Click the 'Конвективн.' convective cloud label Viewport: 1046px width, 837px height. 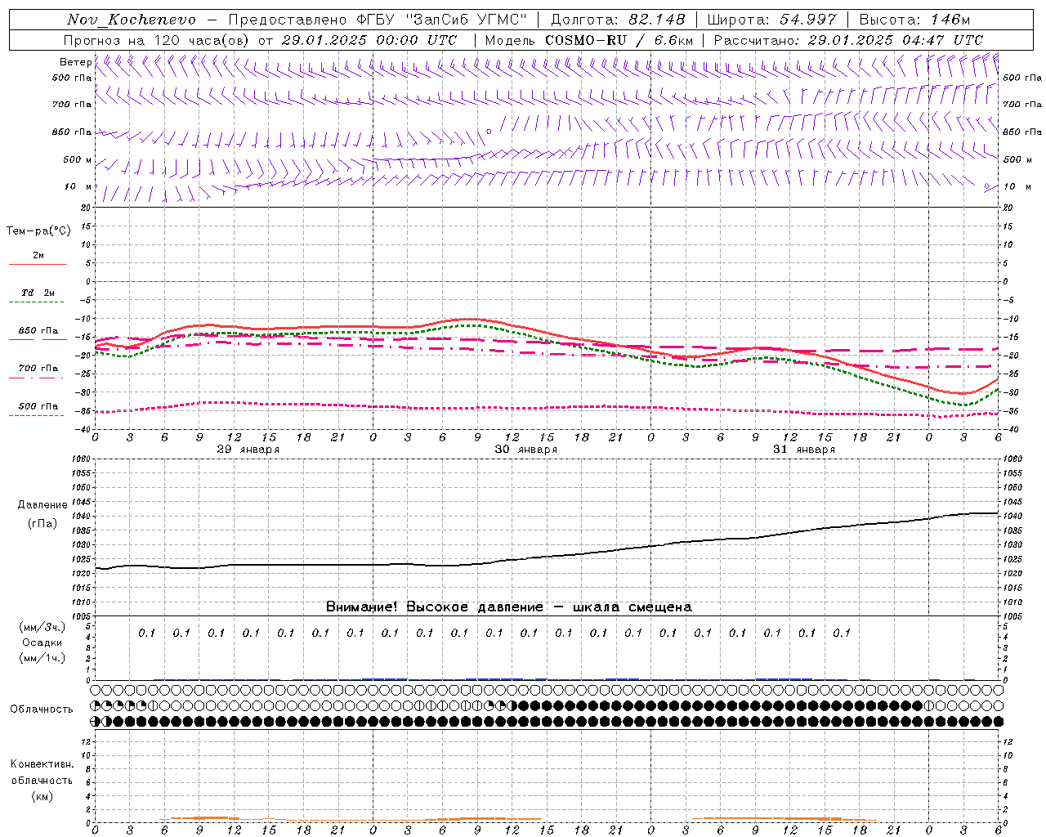click(42, 764)
